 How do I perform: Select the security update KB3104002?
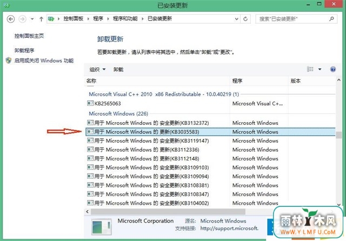[210, 203]
